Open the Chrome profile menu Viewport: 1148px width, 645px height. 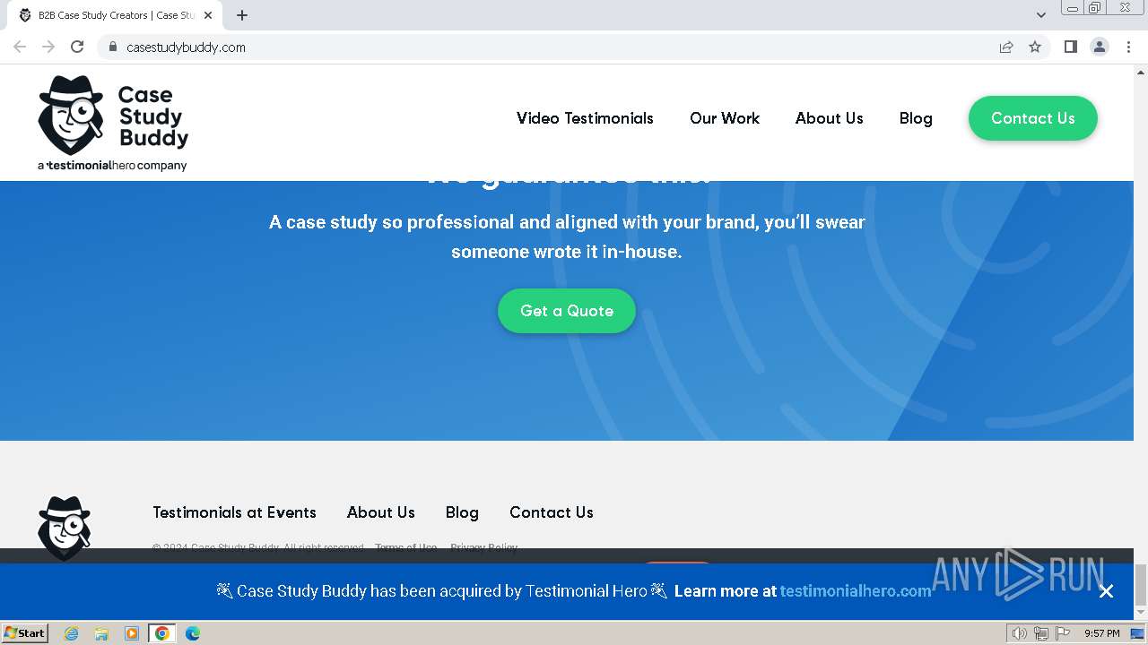click(x=1100, y=47)
